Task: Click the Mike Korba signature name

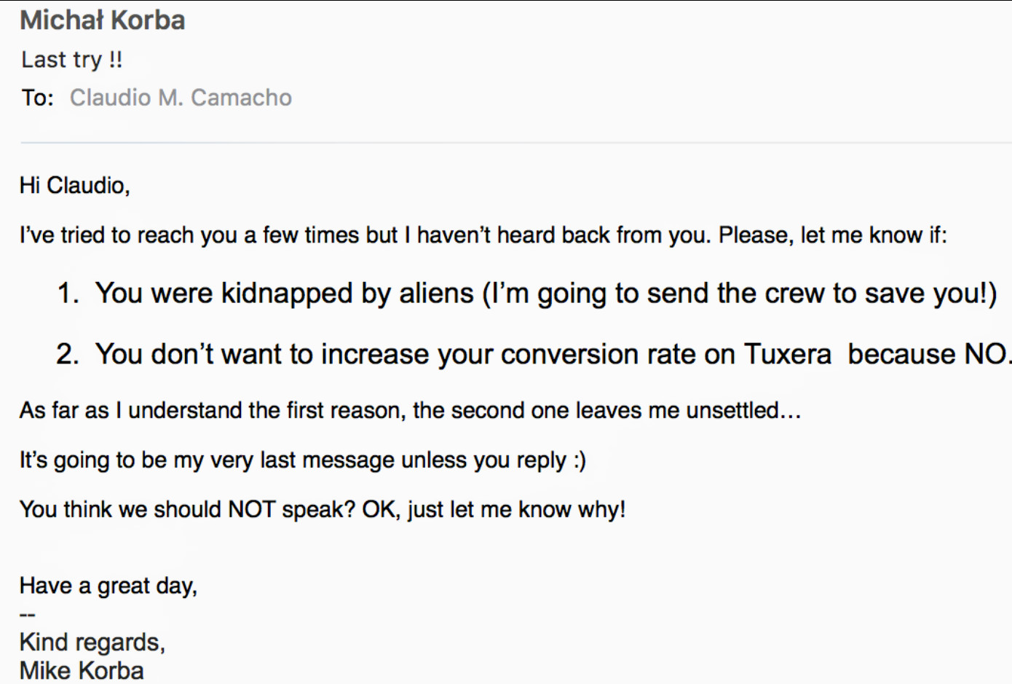Action: point(82,670)
